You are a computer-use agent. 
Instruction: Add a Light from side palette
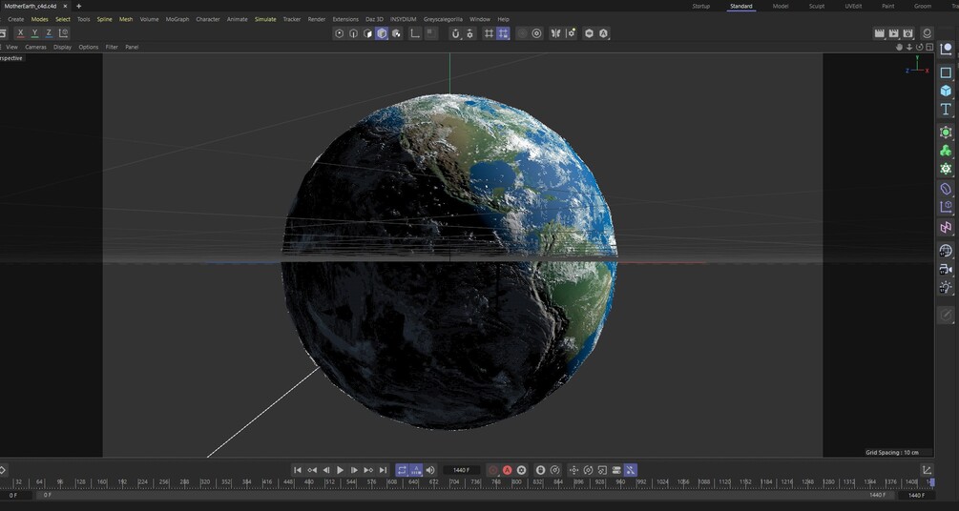tap(946, 287)
